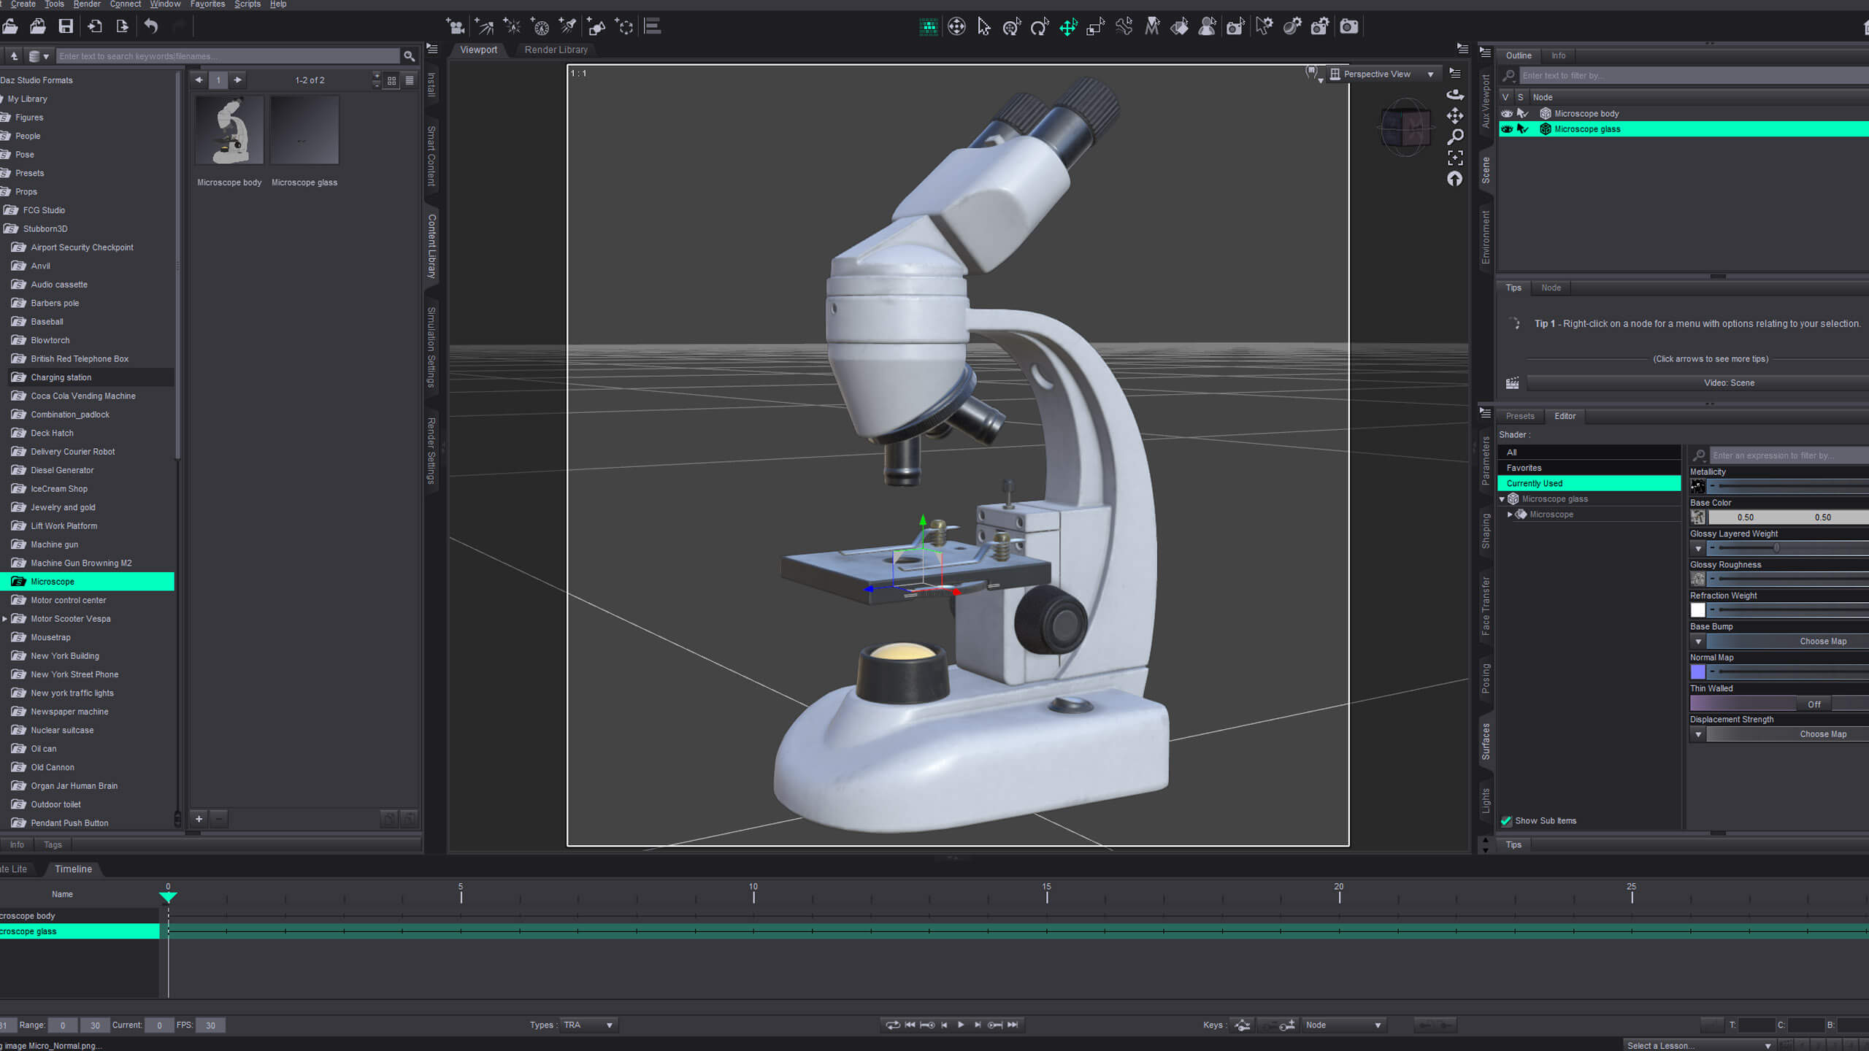Screen dimensions: 1869x1051
Task: Save scene with the floppy disk icon
Action: (x=66, y=27)
